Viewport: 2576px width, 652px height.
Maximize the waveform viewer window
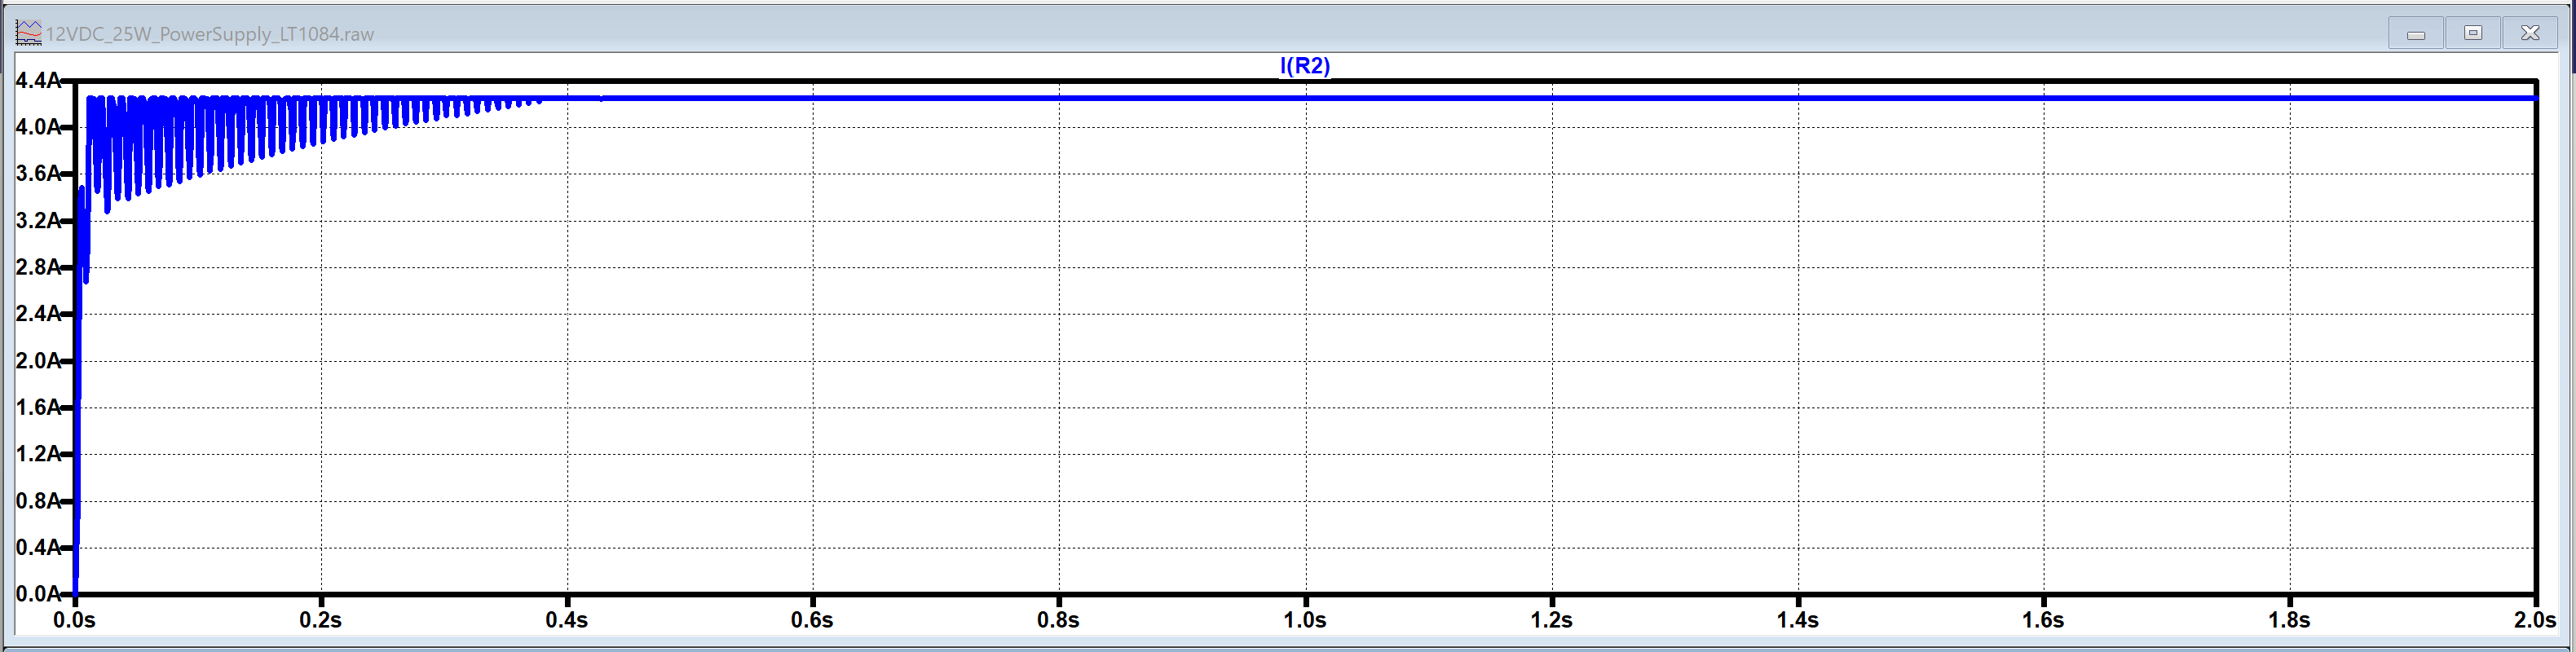click(x=2472, y=33)
